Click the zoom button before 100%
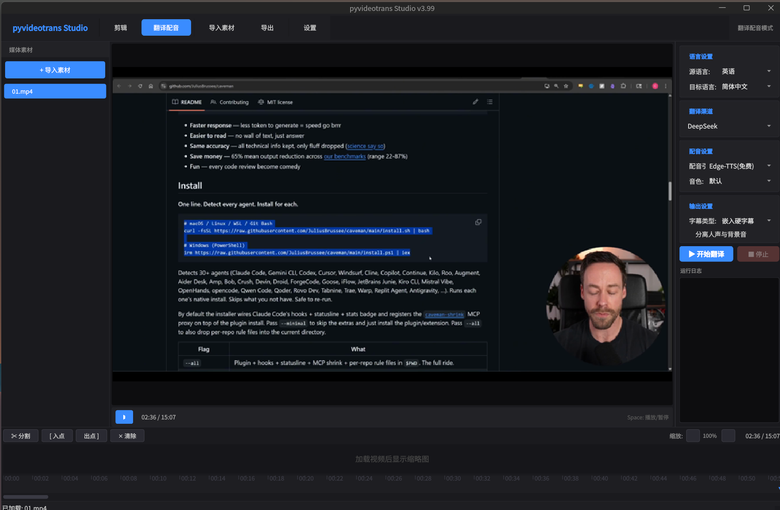 (x=693, y=436)
